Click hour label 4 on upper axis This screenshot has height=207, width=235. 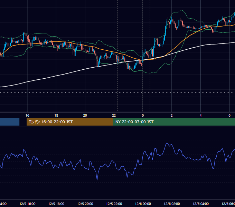pyautogui.click(x=200, y=116)
